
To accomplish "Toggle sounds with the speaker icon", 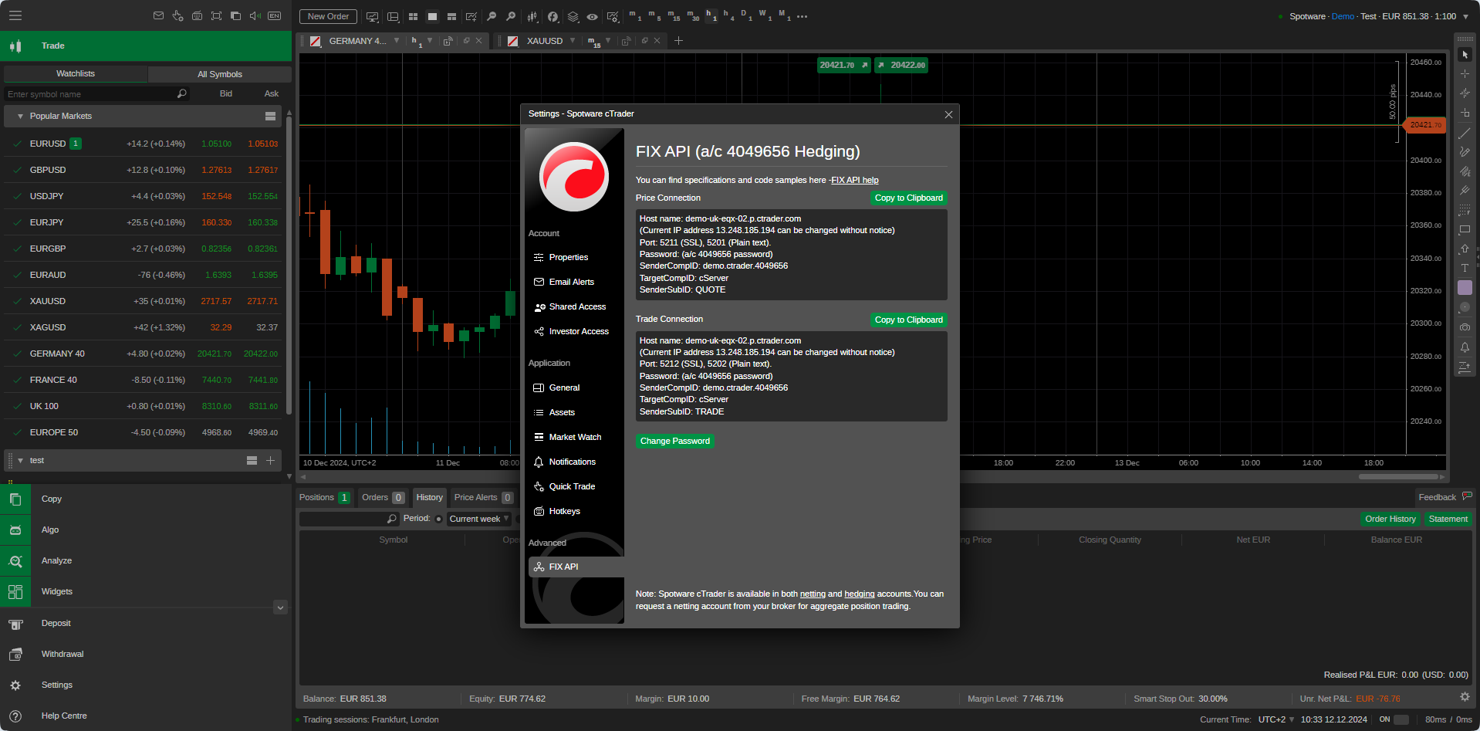I will point(255,15).
